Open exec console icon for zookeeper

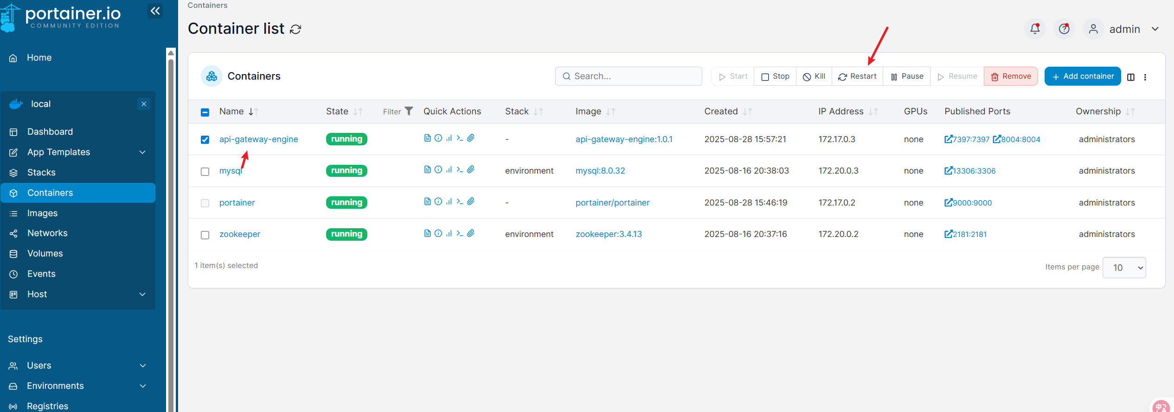pos(460,233)
